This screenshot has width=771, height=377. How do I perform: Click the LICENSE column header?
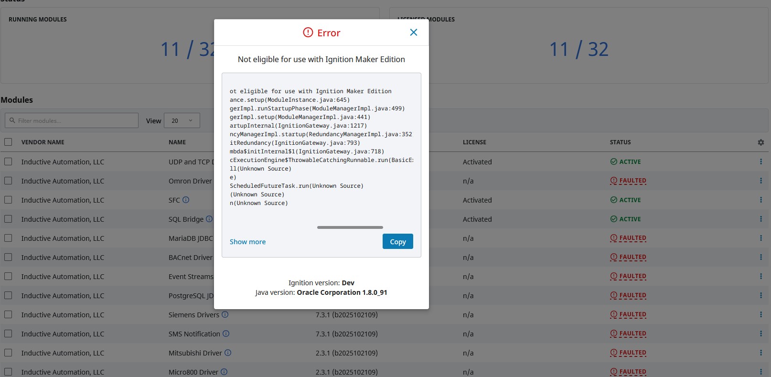pos(474,142)
